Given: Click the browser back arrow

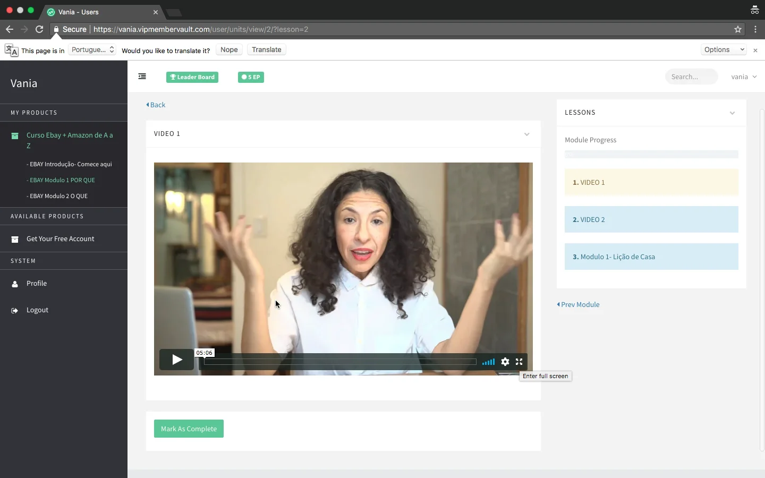Looking at the screenshot, I should point(9,29).
